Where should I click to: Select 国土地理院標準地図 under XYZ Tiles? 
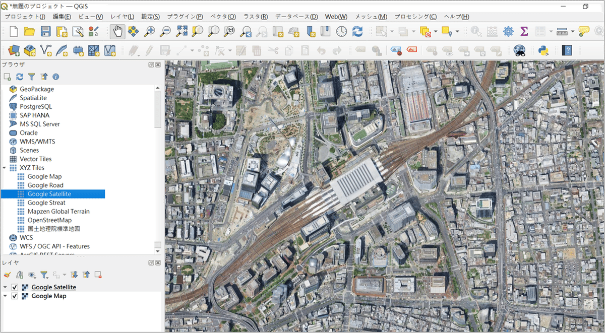tap(54, 229)
